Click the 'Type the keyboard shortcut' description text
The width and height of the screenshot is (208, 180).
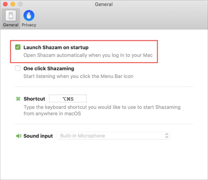(102, 110)
